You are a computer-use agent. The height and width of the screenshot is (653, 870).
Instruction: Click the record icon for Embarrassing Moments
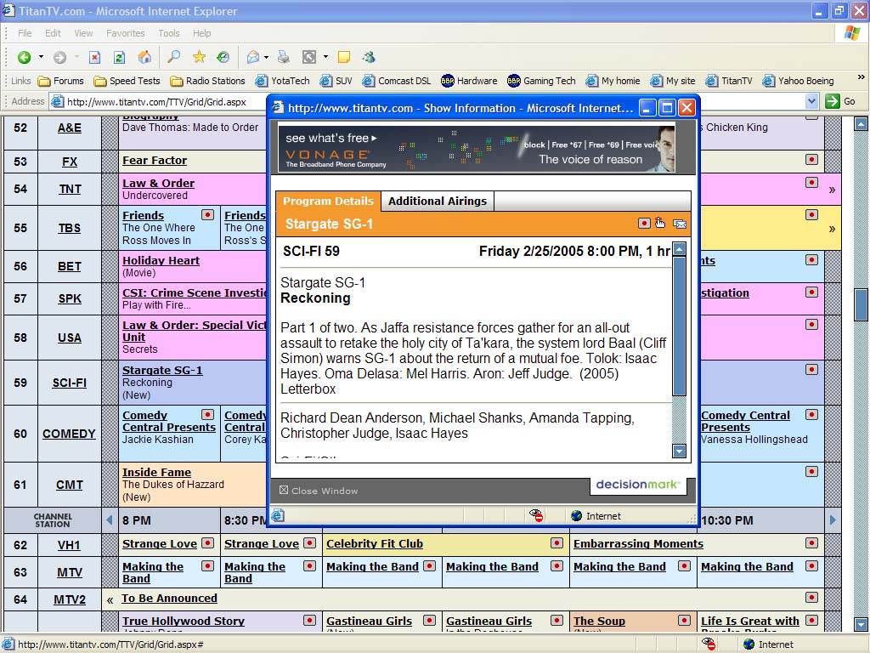click(811, 543)
